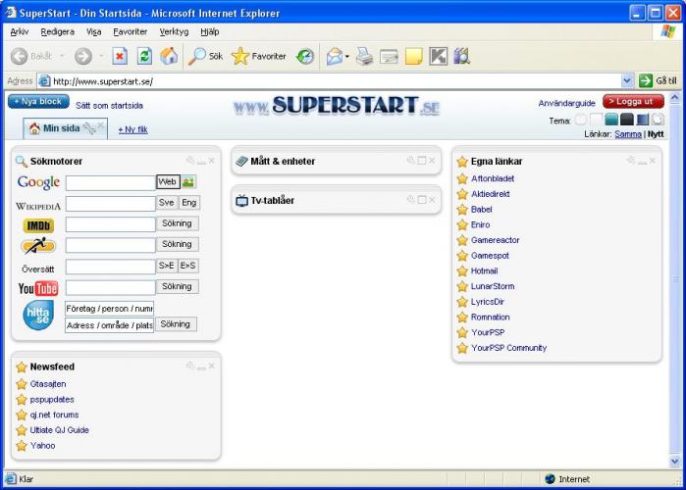Click the Logga ut button
This screenshot has height=490, width=686.
[633, 102]
